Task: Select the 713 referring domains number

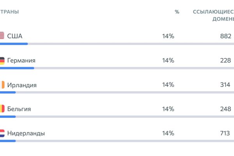Action: click(225, 133)
